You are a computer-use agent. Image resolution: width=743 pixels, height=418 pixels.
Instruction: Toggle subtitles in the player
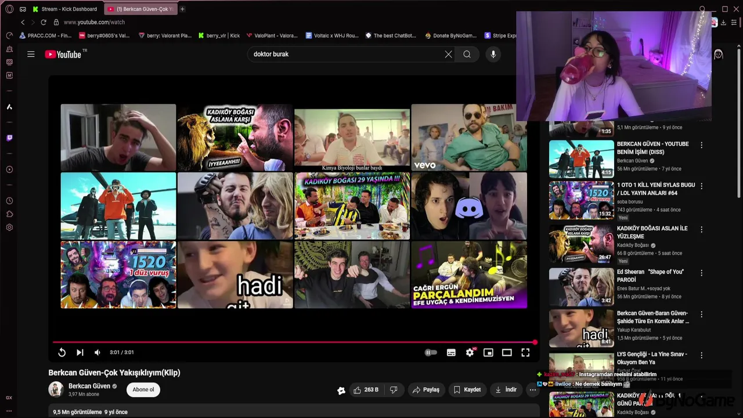451,352
